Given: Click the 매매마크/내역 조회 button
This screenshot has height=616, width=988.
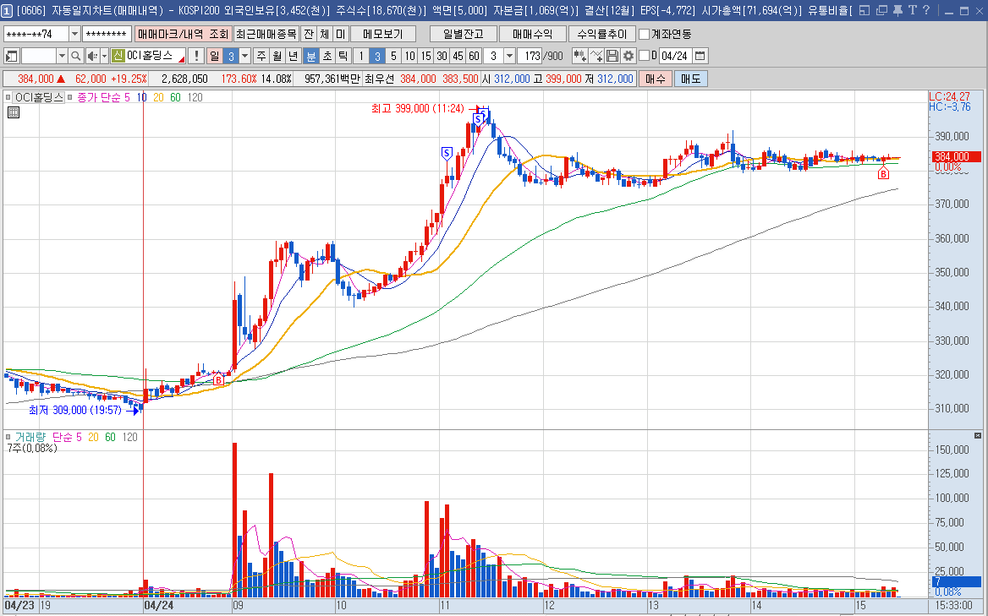Looking at the screenshot, I should (183, 34).
